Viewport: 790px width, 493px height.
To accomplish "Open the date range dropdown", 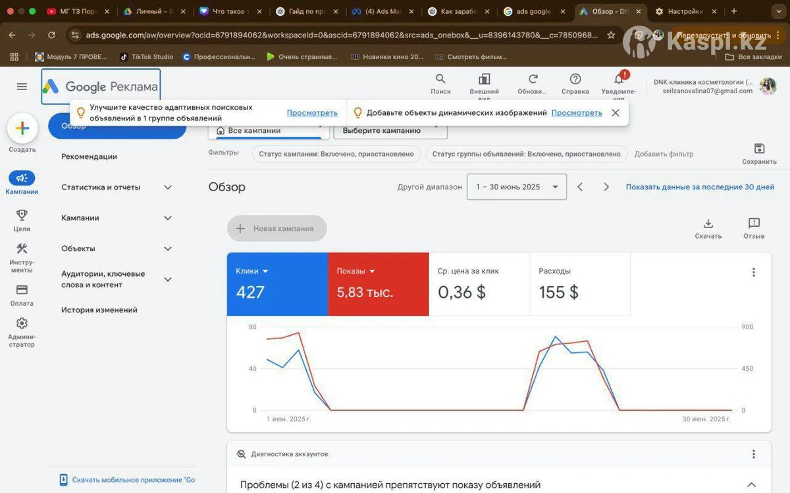I will 517,187.
